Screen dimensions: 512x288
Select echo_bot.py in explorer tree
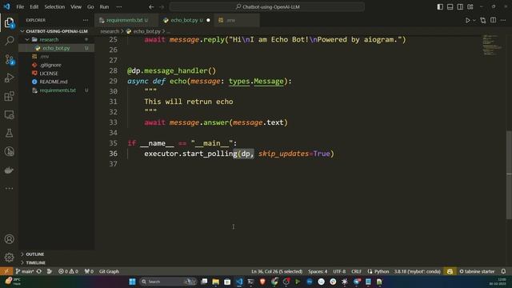tap(57, 48)
